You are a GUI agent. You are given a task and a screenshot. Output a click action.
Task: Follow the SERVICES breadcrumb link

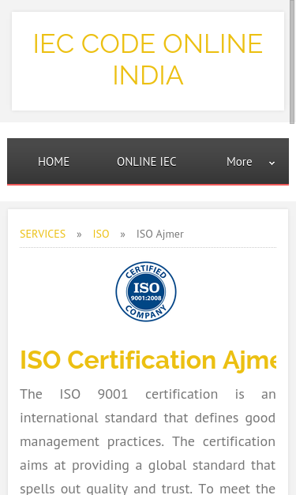coord(43,234)
